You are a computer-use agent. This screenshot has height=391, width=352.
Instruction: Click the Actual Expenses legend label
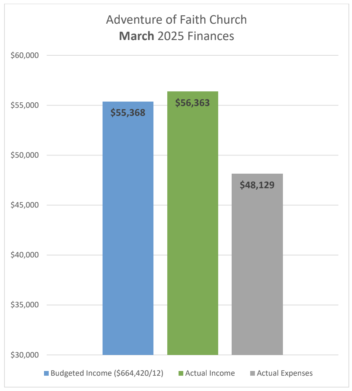[285, 373]
